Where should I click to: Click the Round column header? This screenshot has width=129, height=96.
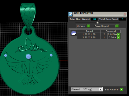tap(89, 31)
